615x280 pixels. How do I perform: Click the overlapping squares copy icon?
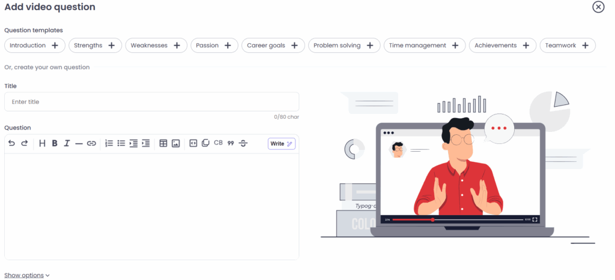point(205,143)
